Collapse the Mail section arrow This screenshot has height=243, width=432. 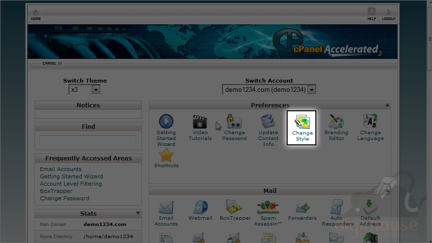(x=387, y=191)
